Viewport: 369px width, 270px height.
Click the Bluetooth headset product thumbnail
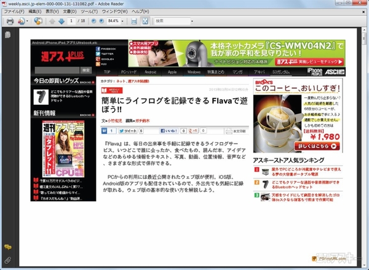click(41, 96)
